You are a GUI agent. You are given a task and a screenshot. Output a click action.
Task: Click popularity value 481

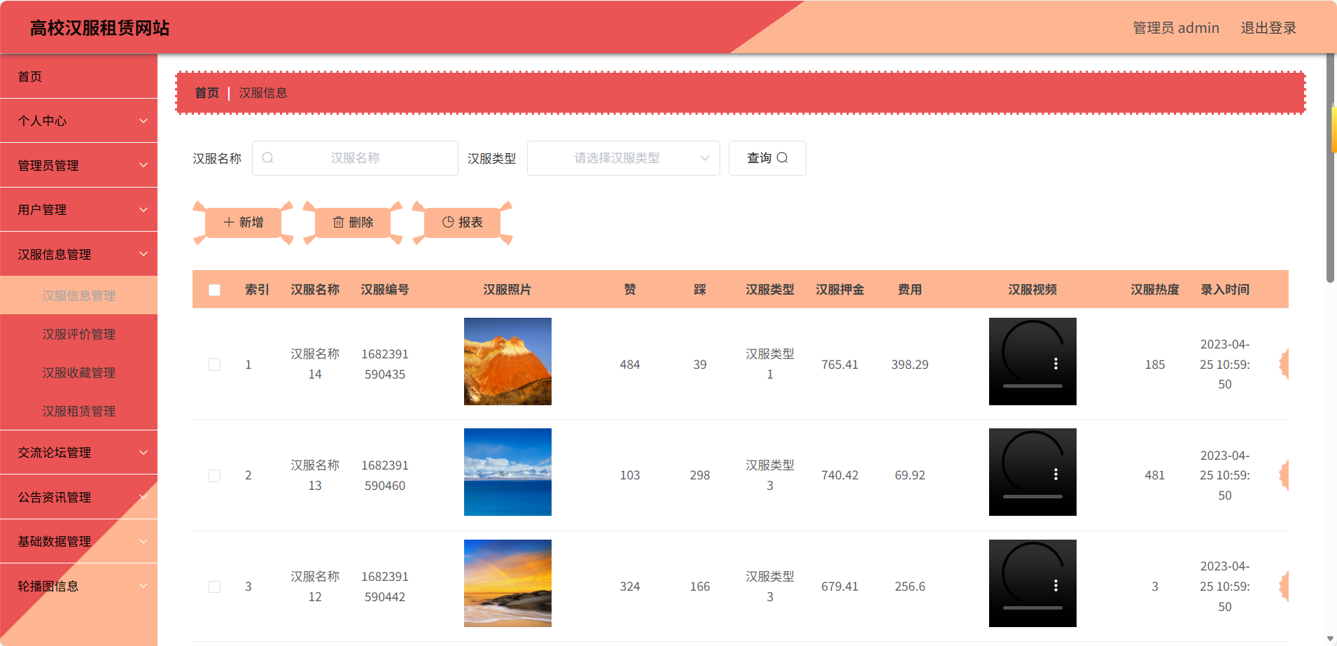coord(1155,475)
